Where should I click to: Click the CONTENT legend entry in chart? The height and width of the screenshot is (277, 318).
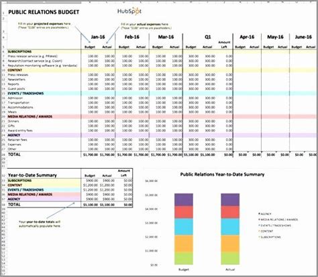[266, 232]
